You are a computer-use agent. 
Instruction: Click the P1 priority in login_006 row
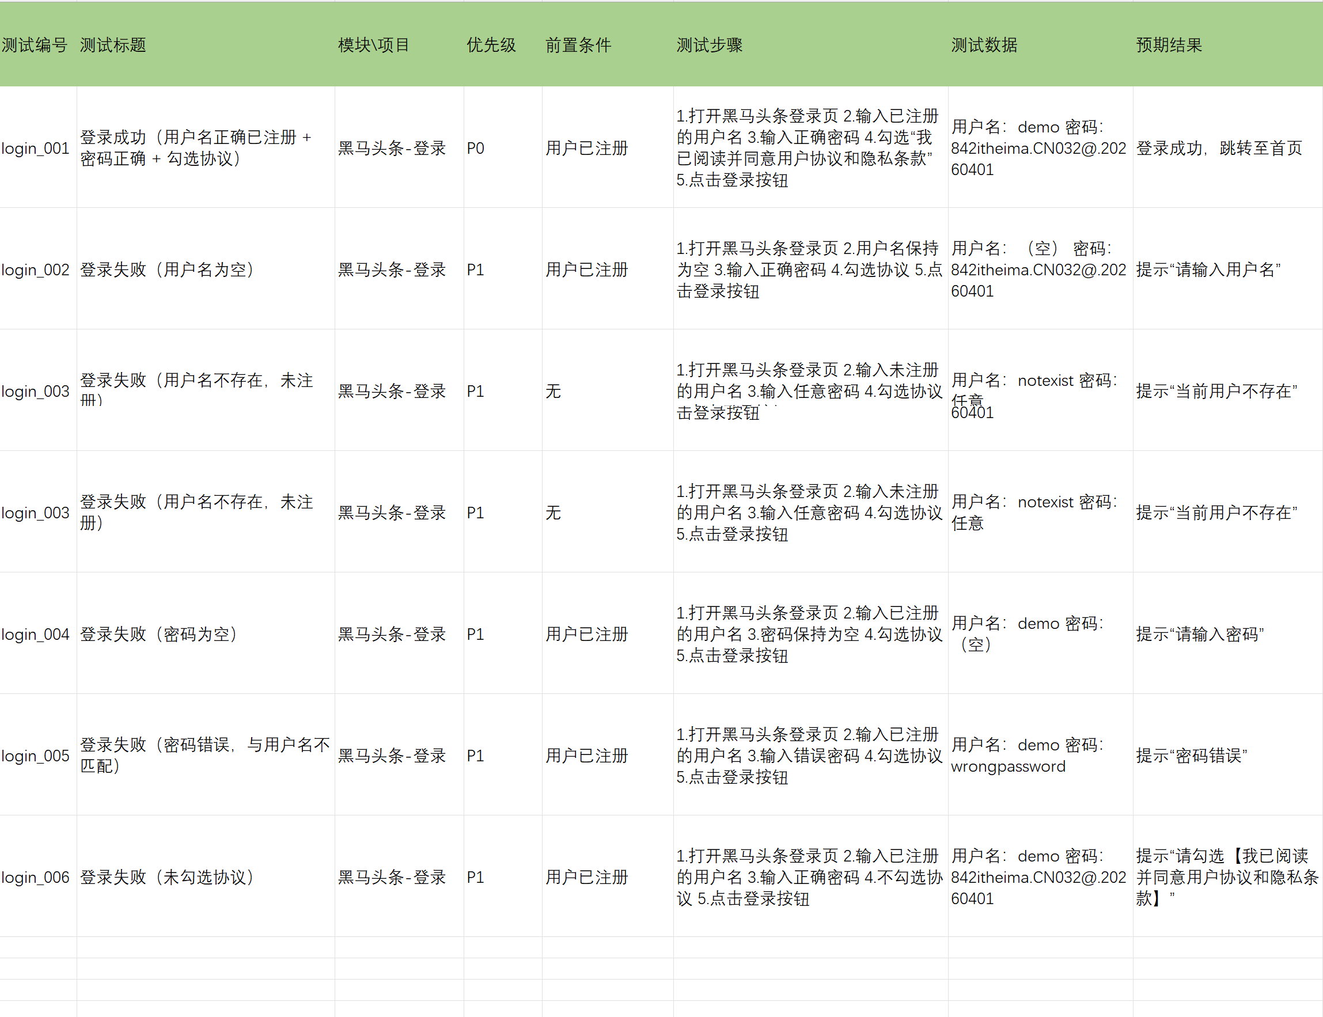tap(503, 876)
